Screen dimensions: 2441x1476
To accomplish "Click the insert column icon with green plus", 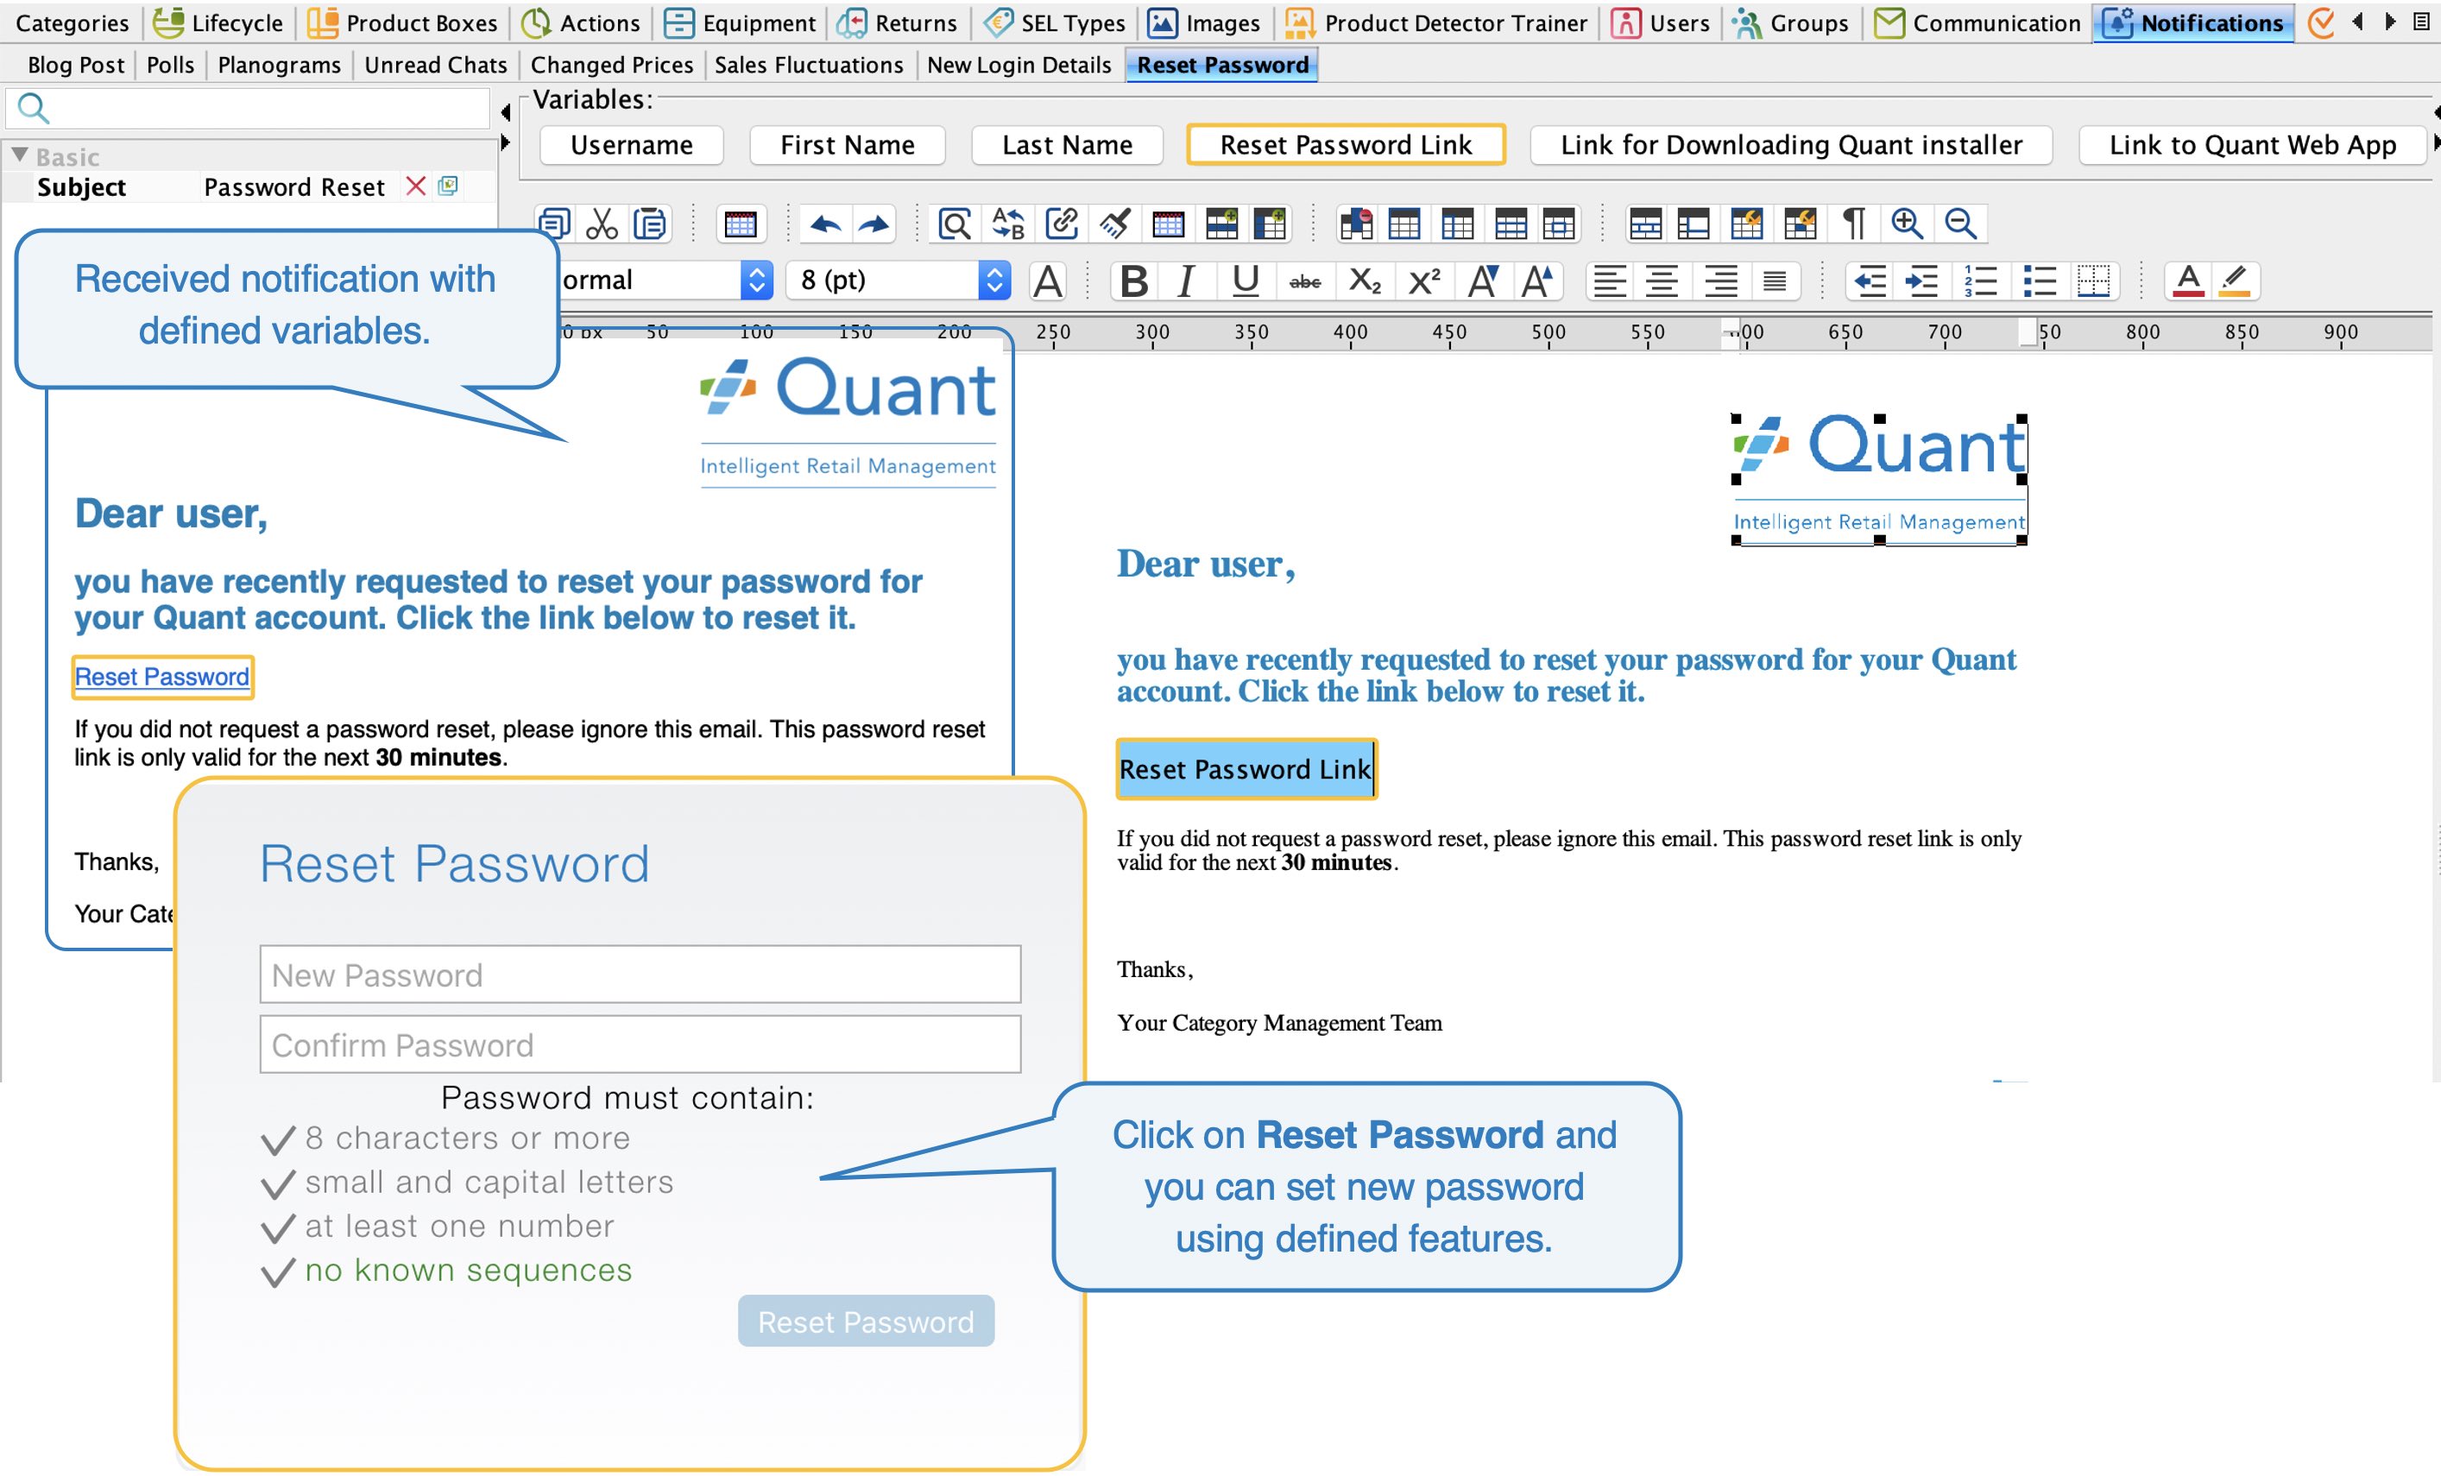I will 1270,224.
